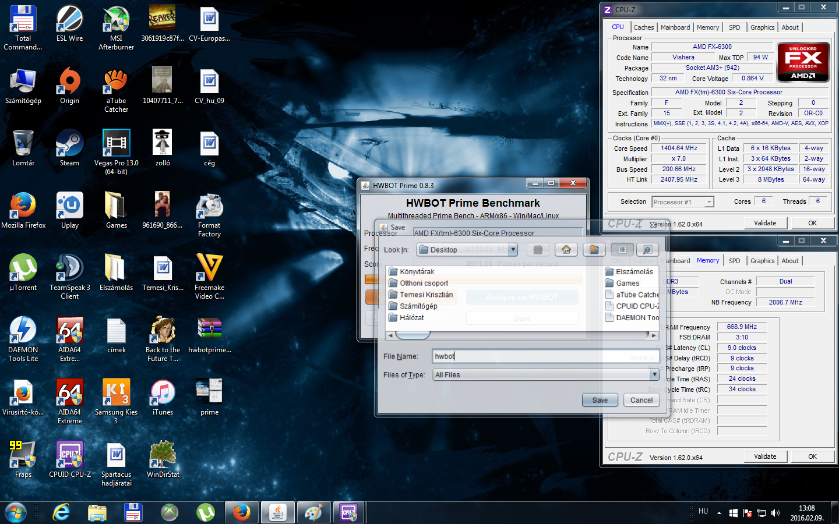Click Save in the file dialog
The image size is (839, 524).
(x=600, y=400)
